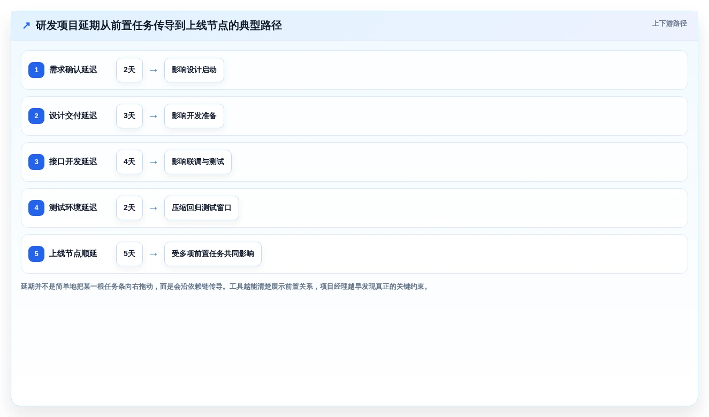Click step number badge 3
709x417 pixels.
click(x=36, y=162)
